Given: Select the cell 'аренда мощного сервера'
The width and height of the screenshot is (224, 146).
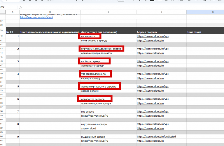Looking at the screenshot, I should (108, 103).
